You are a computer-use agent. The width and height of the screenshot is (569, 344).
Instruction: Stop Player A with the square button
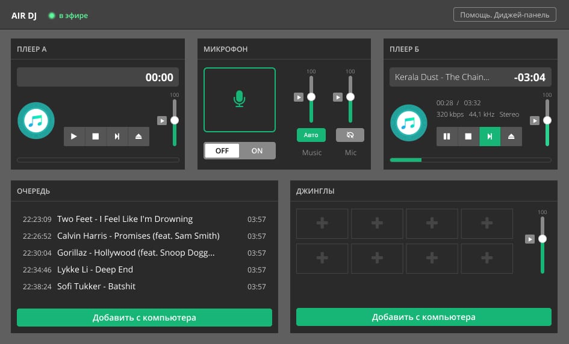click(96, 137)
